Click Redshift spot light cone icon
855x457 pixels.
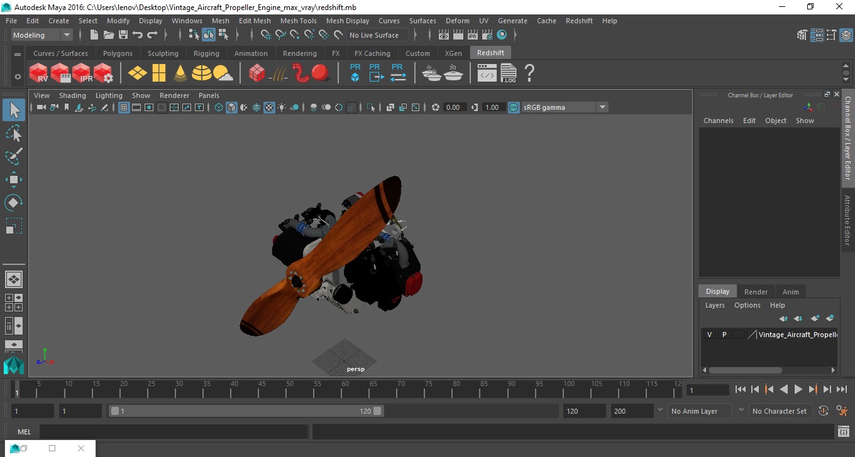click(180, 73)
